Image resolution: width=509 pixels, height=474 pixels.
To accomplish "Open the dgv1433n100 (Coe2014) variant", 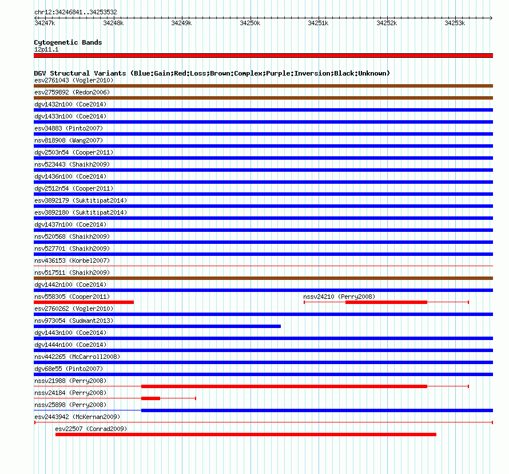I will tap(70, 116).
